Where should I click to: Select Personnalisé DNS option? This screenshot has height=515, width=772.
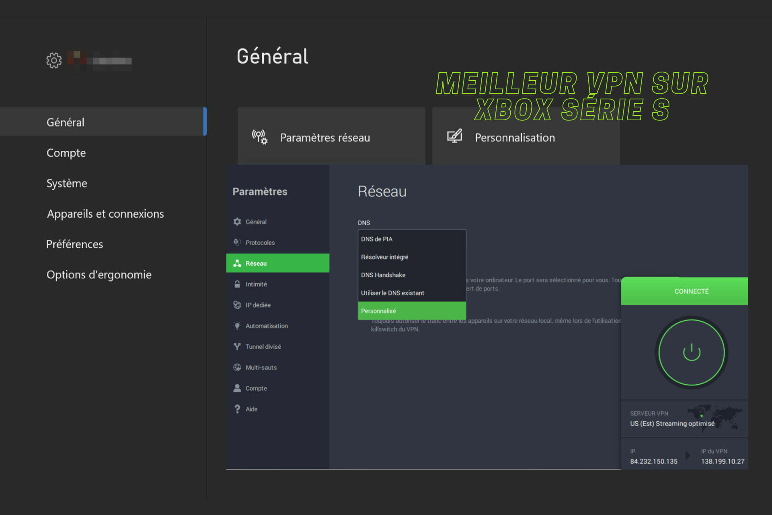pos(412,311)
